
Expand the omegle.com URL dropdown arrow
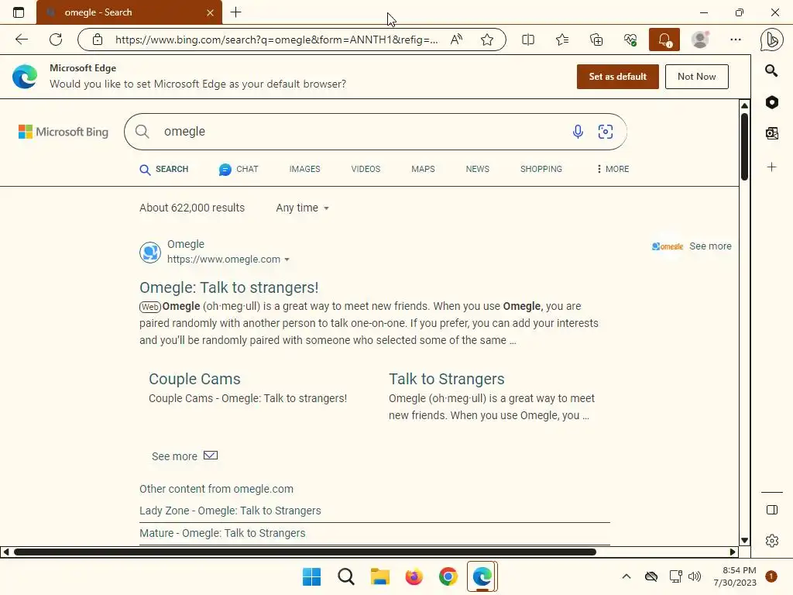coord(287,260)
